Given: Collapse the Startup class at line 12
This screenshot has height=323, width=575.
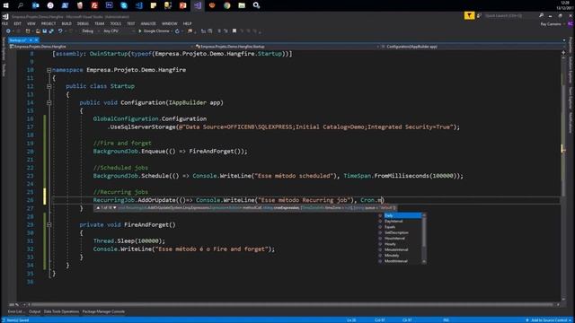Looking at the screenshot, I should click(x=49, y=86).
